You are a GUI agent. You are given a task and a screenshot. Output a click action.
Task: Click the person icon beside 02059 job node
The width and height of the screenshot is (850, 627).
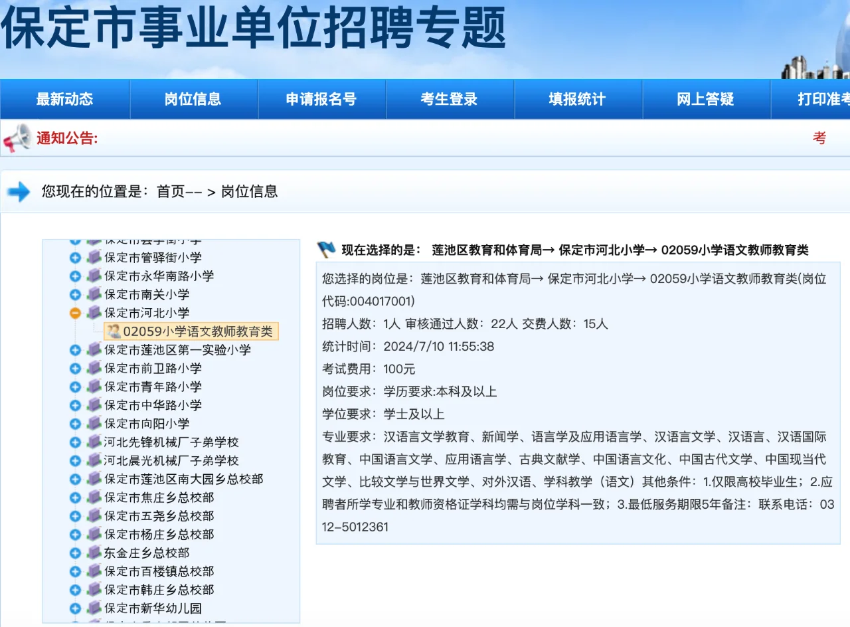pos(114,331)
